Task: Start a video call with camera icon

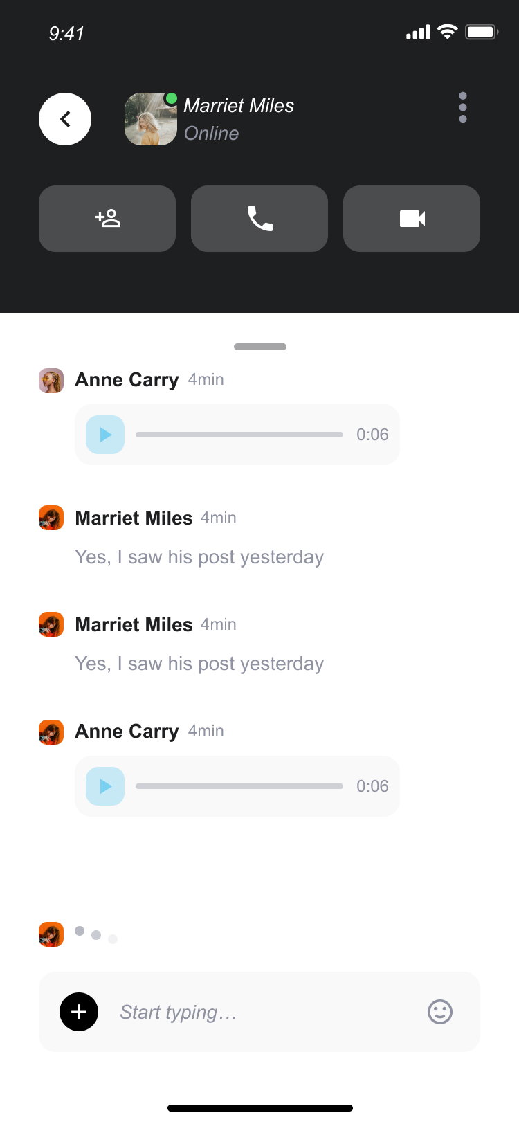Action: point(412,219)
